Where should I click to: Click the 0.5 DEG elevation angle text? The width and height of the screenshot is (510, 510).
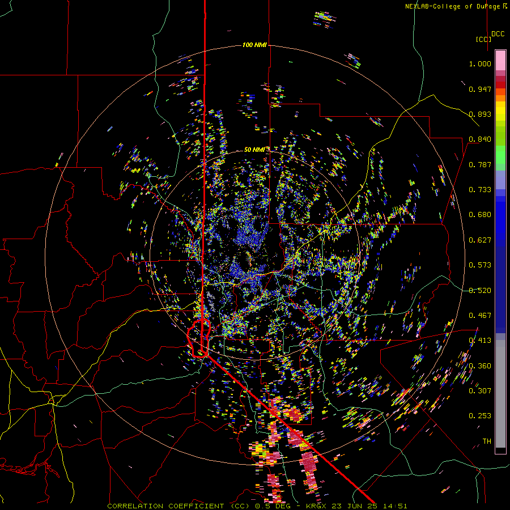[x=273, y=506]
